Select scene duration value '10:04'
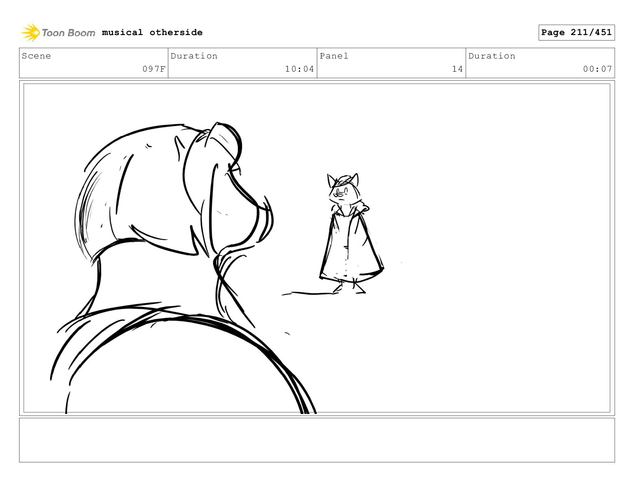Screen dimensions: 635x491 pyautogui.click(x=299, y=69)
